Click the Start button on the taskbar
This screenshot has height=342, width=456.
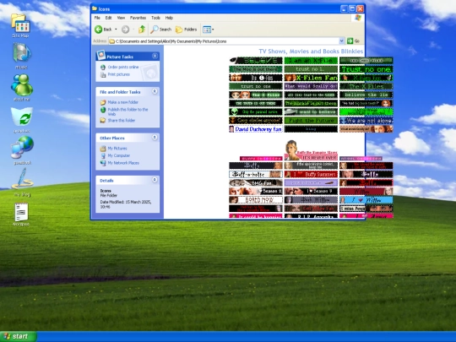click(x=19, y=336)
